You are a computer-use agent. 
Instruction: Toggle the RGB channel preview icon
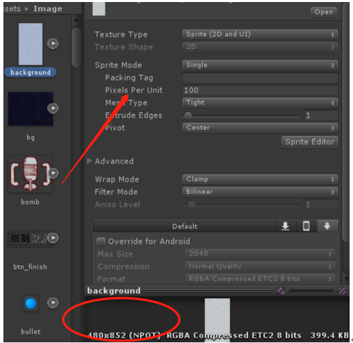coord(281,291)
